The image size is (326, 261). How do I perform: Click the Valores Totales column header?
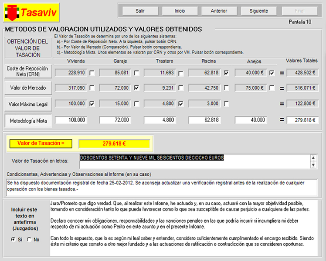302,60
